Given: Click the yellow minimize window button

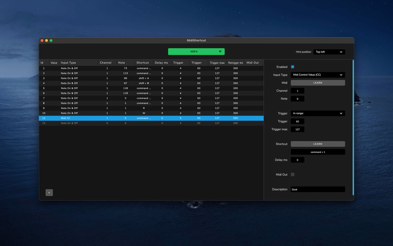Looking at the screenshot, I should pyautogui.click(x=47, y=40).
